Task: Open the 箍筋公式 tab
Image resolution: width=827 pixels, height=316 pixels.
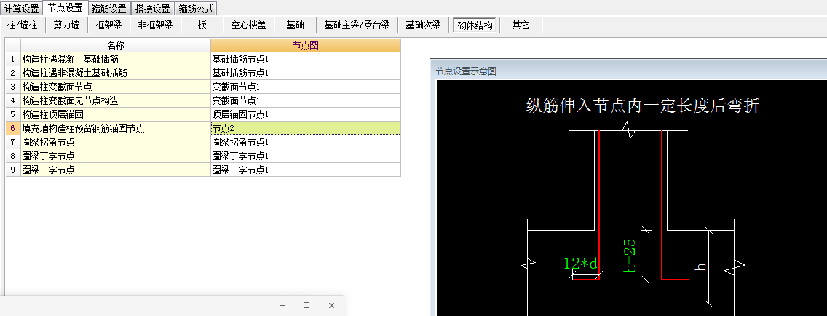Action: click(196, 9)
